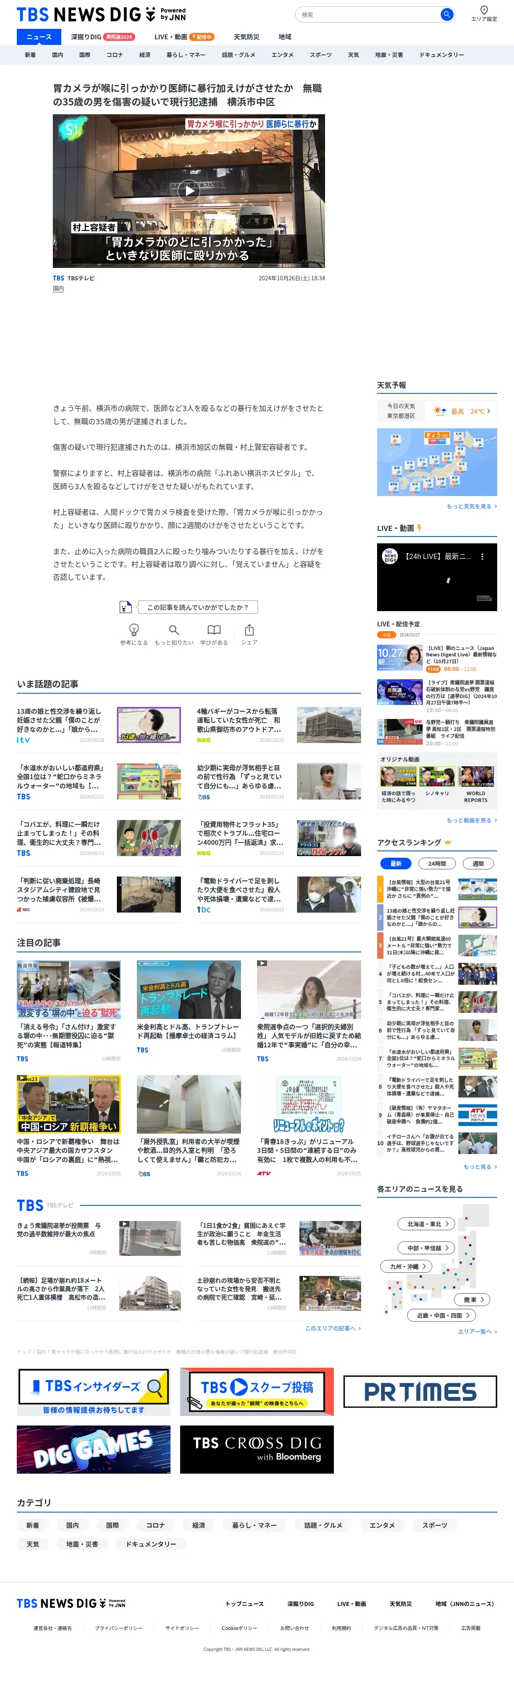Click the magnifier もっと知りたい reaction icon

174,630
